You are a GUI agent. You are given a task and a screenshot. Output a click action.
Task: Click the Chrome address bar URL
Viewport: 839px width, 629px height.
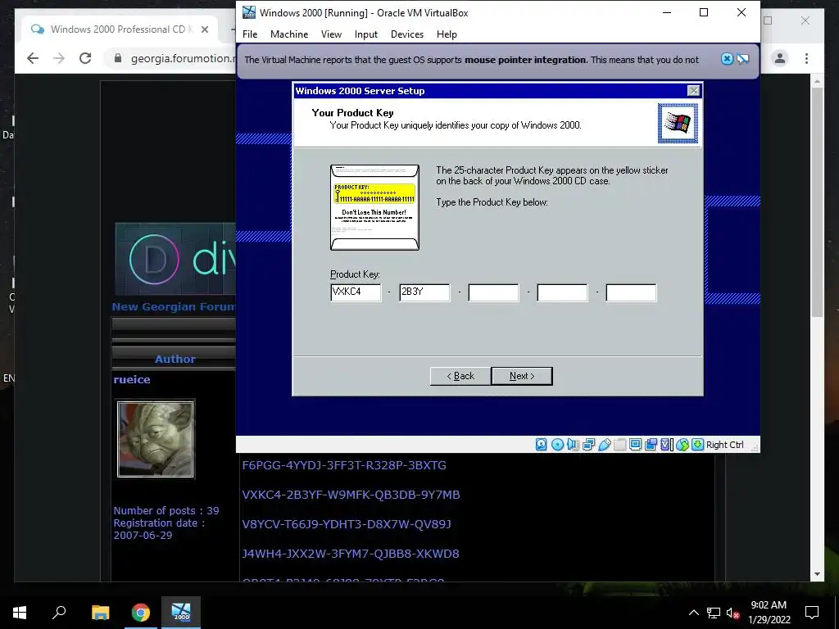[182, 58]
